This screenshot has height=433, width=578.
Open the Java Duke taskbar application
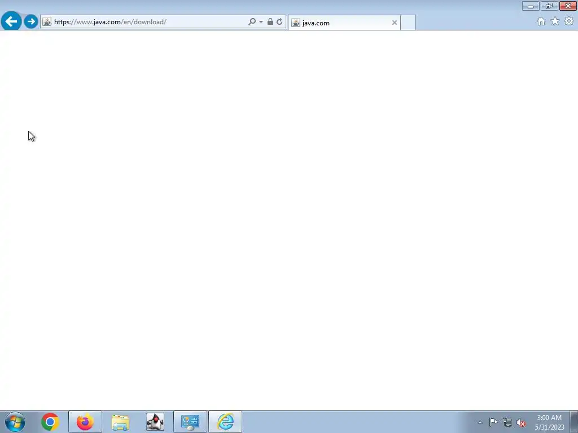(x=155, y=422)
